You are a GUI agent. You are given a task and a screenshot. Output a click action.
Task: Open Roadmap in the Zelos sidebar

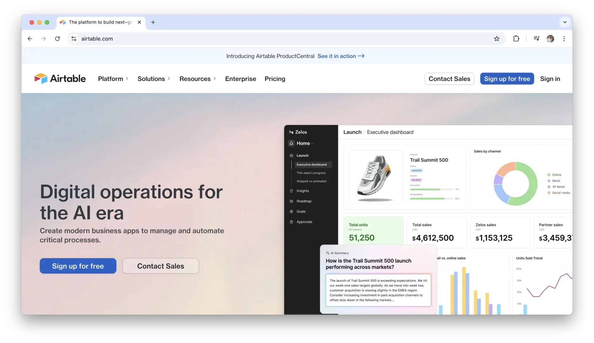(x=304, y=201)
